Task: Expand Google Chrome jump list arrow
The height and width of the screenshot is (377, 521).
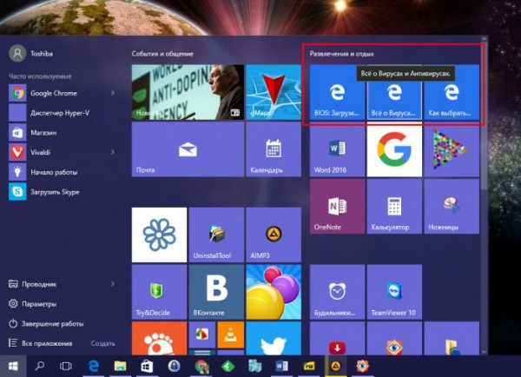Action: coord(113,93)
